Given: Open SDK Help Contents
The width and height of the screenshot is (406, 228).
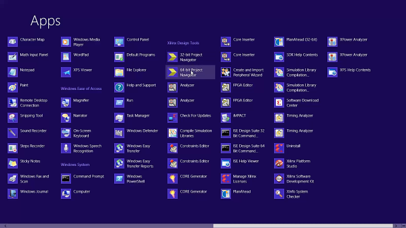Looking at the screenshot, I should tap(297, 57).
